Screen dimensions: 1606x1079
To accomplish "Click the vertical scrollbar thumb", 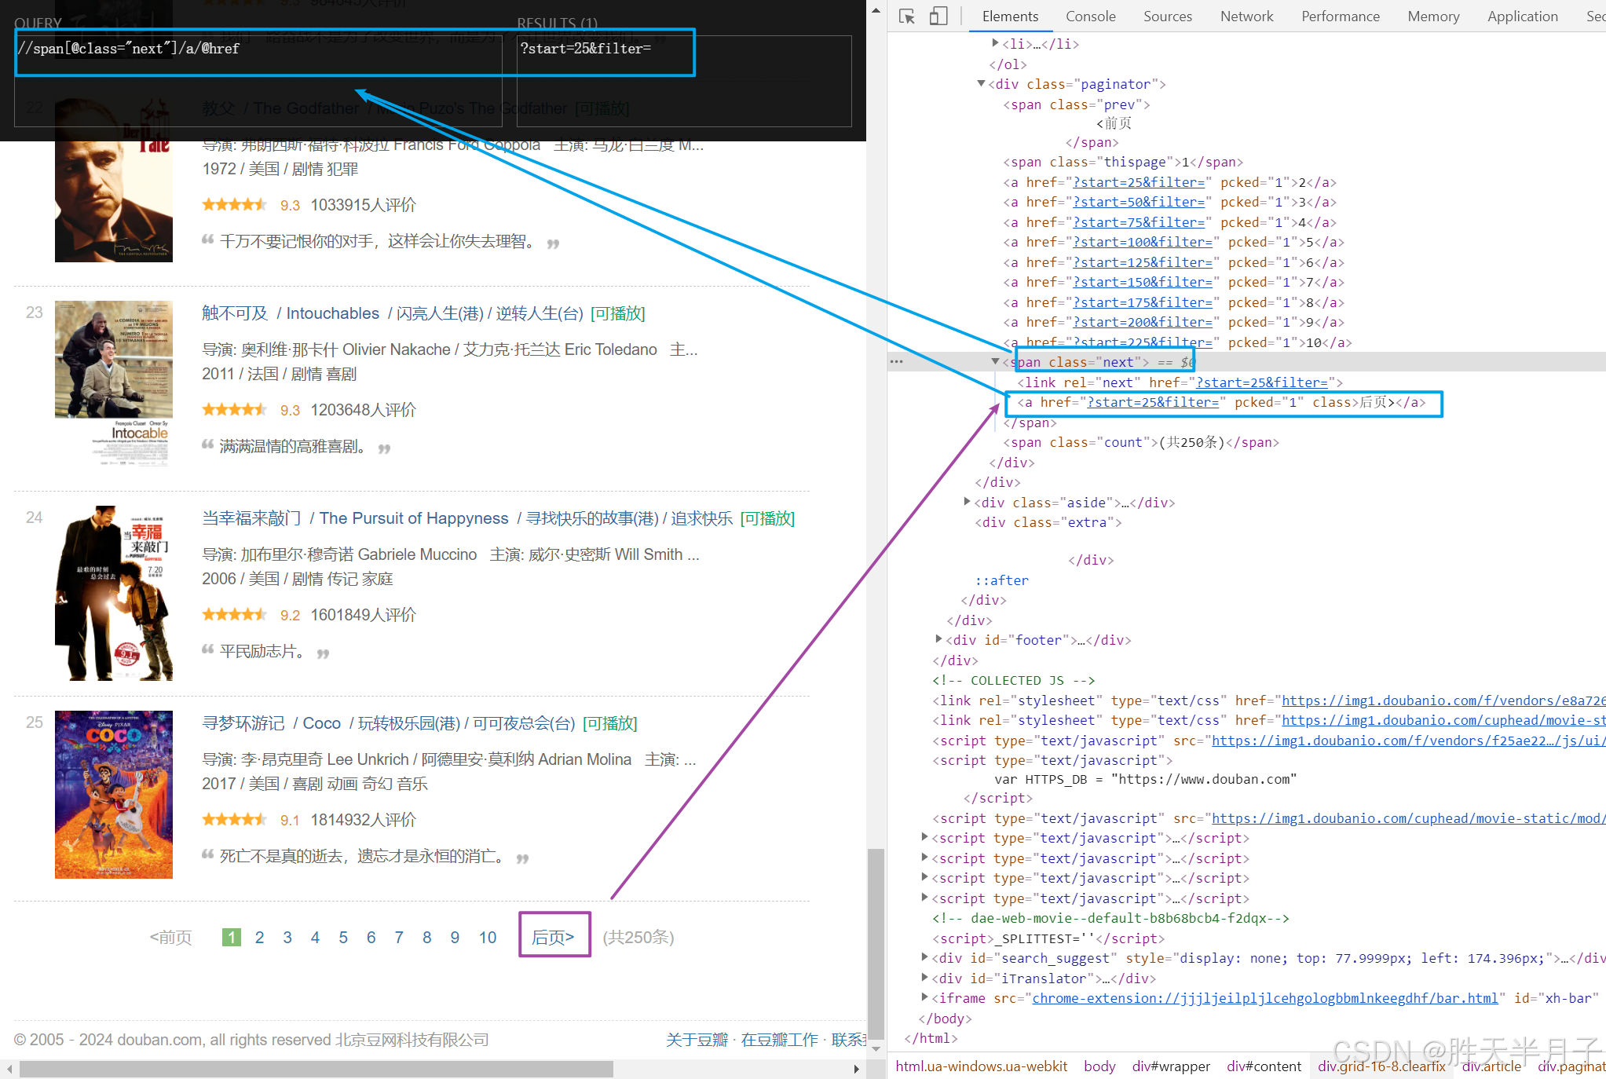I will click(876, 942).
